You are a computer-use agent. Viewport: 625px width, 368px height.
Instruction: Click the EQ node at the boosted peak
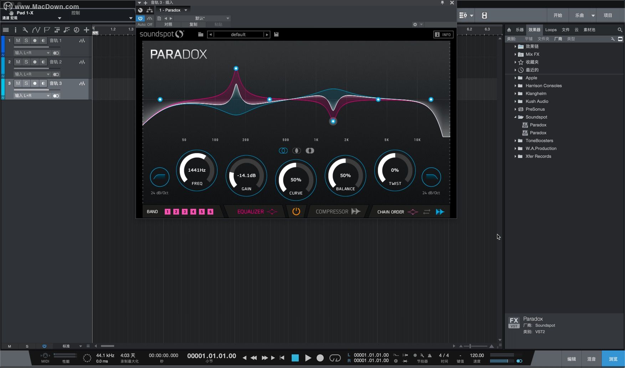236,69
